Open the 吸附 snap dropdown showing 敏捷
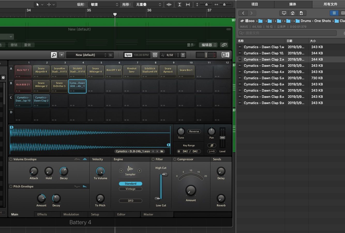345x233 pixels. coord(104,4)
